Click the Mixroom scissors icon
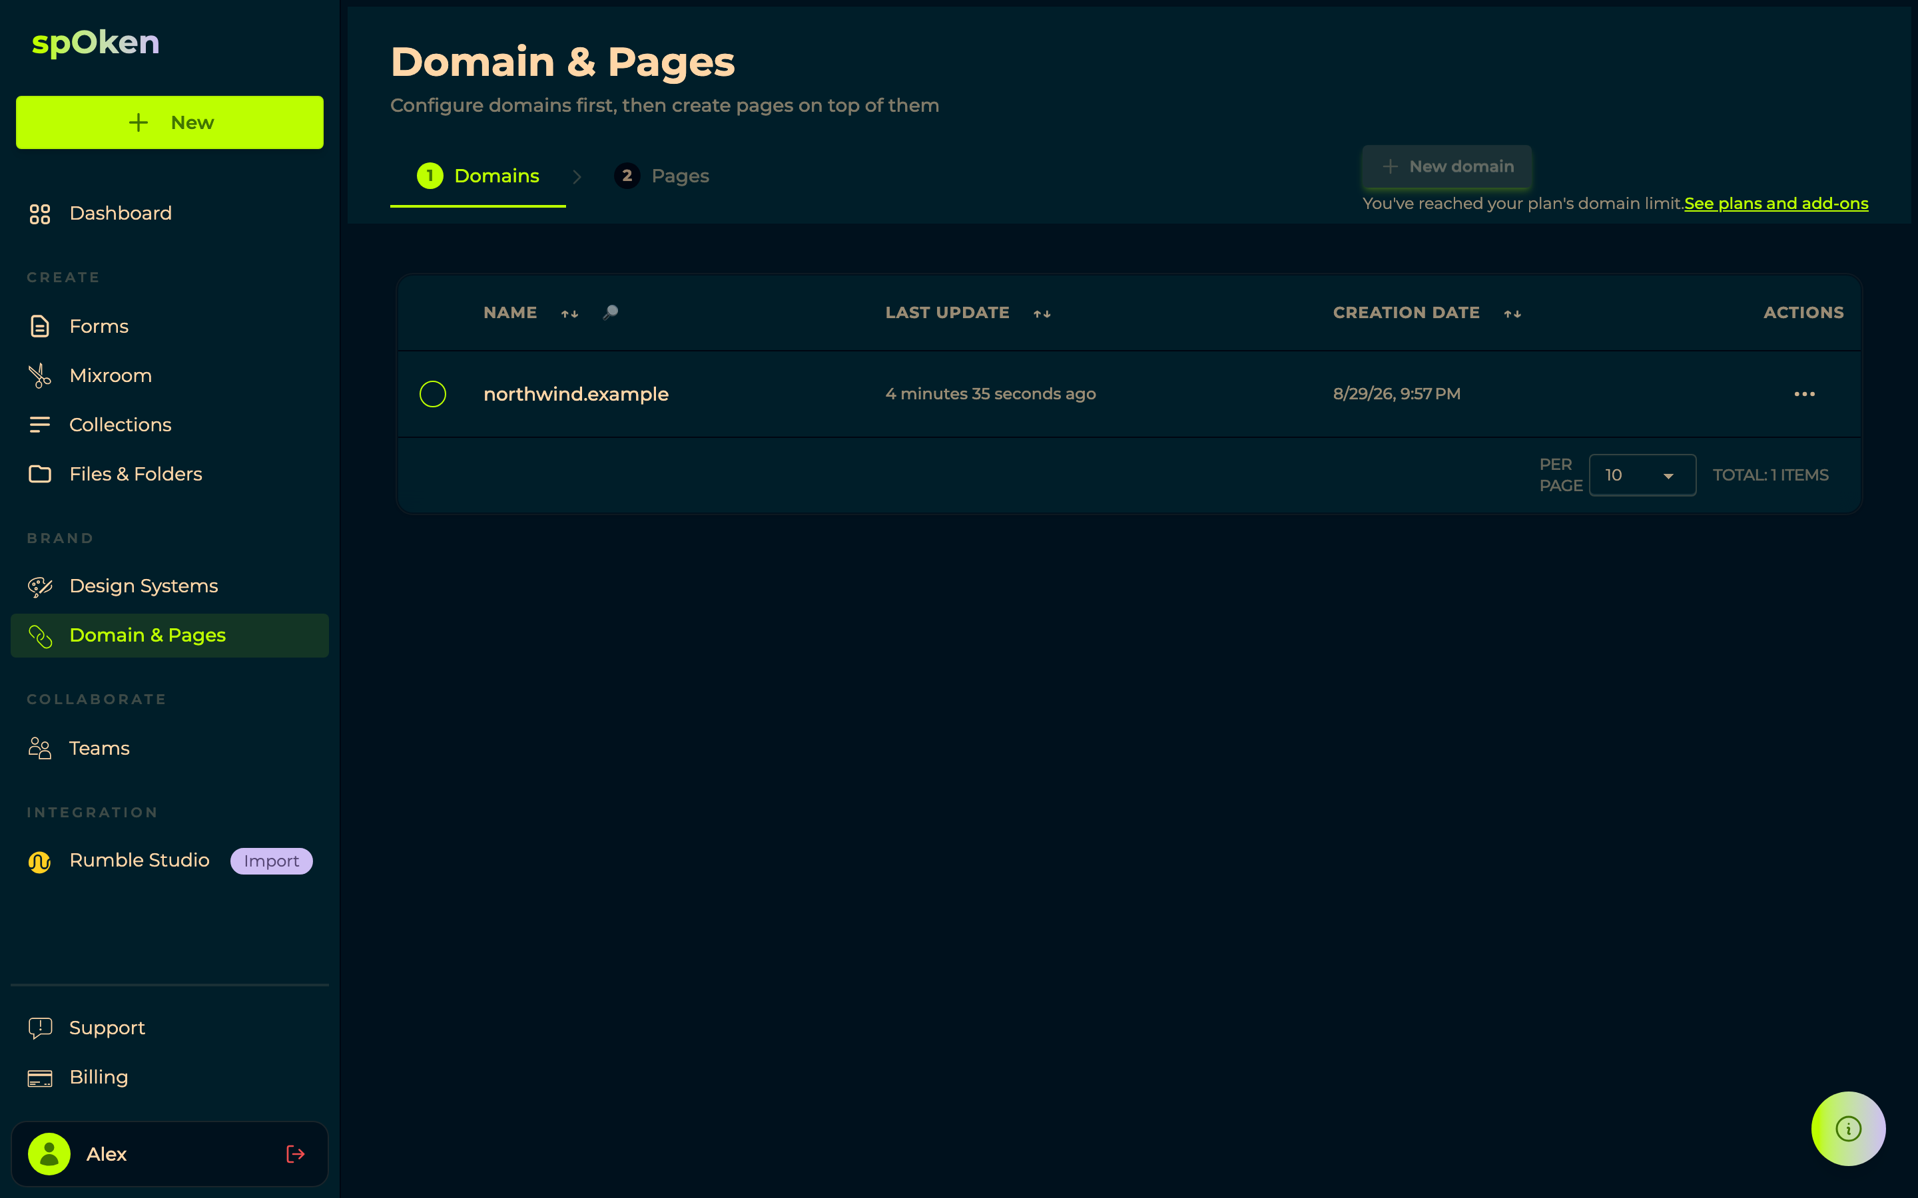 (x=40, y=375)
